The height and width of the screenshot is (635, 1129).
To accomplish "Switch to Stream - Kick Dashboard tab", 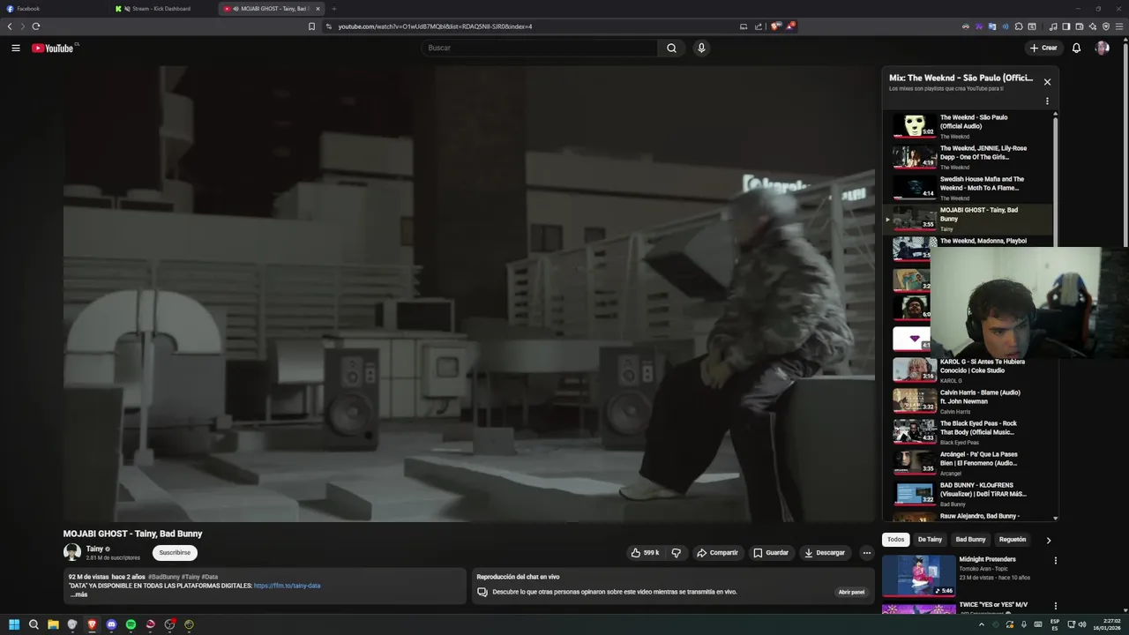I will 163,9.
